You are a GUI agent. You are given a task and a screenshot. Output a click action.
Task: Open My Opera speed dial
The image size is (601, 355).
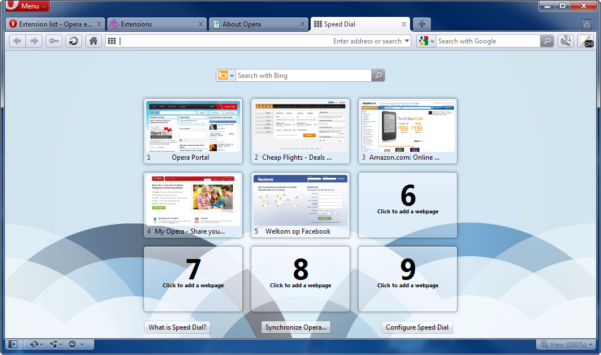point(193,205)
